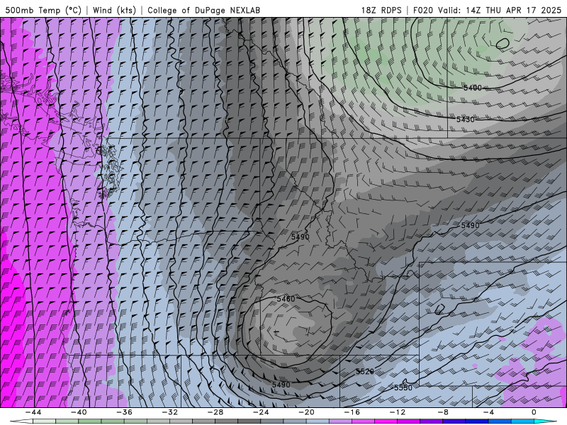Image resolution: width=567 pixels, height=425 pixels.
Task: Click the -8 color scale label
Action: 444,412
